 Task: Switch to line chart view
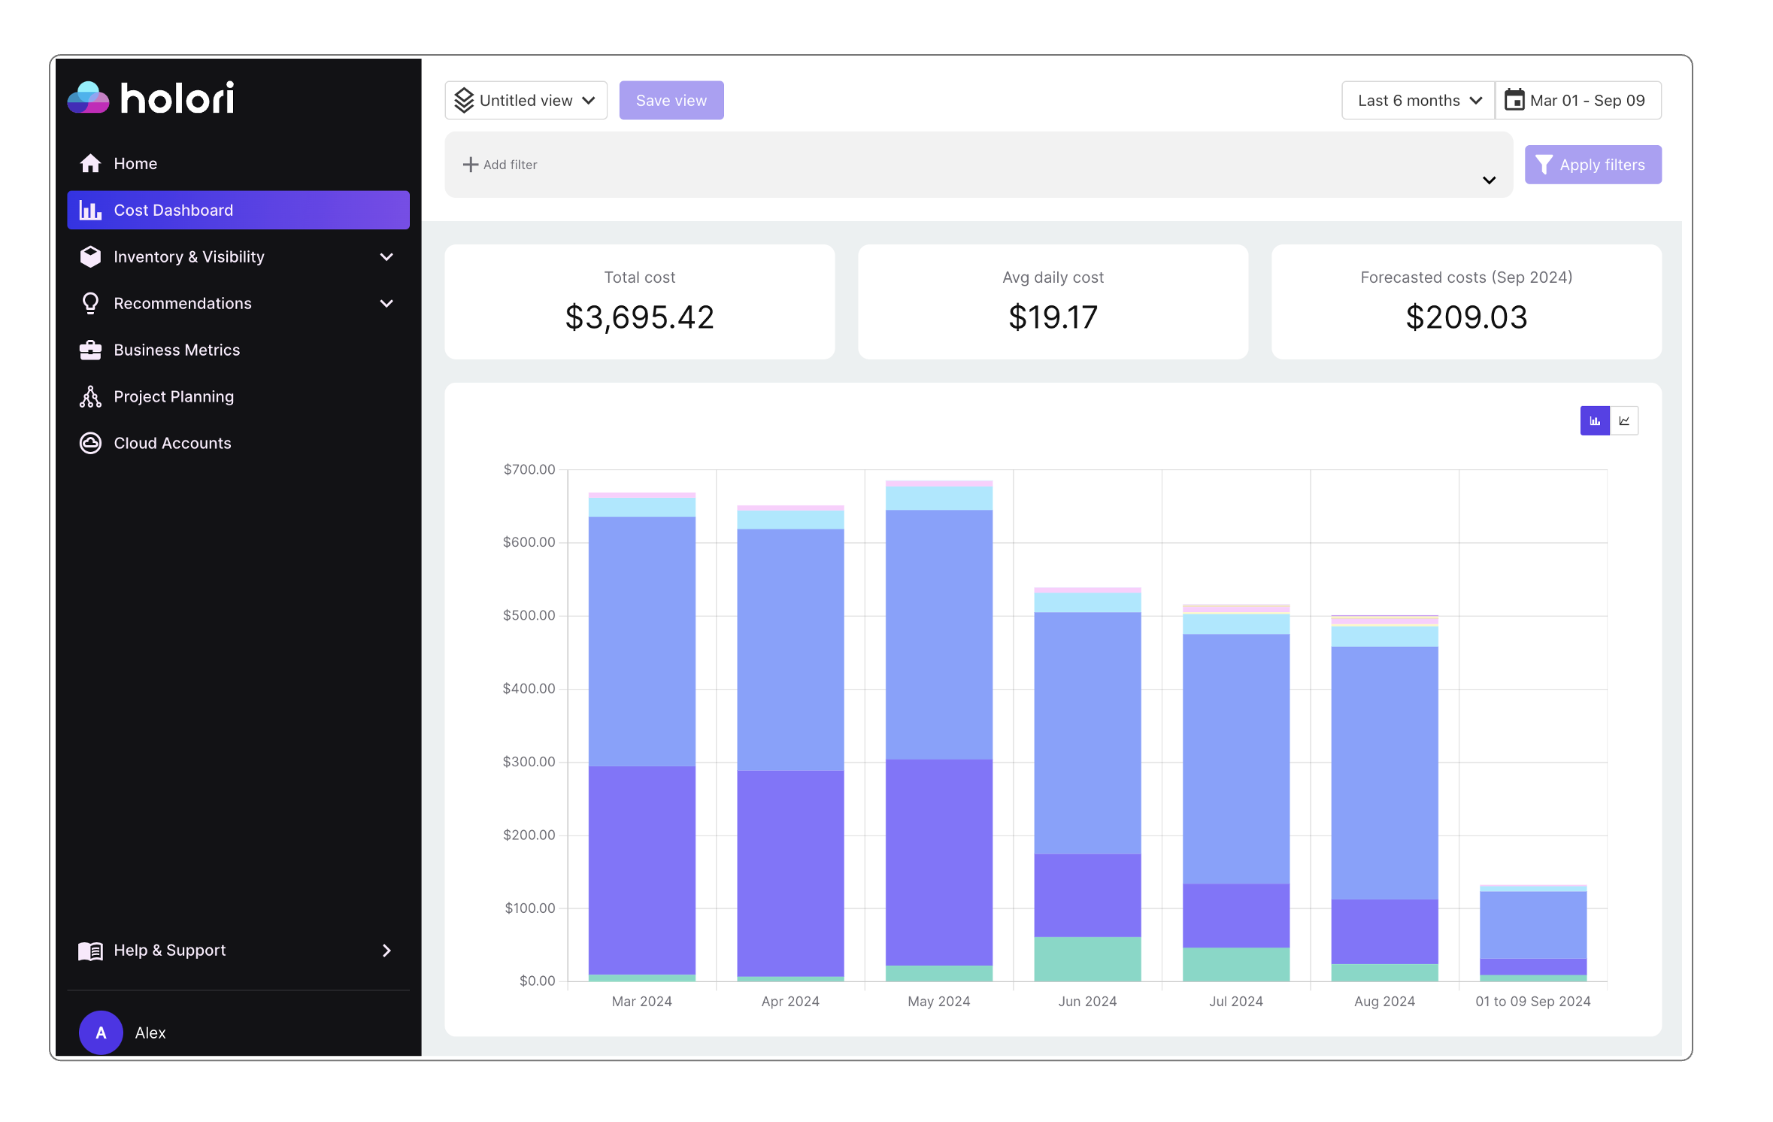point(1624,420)
